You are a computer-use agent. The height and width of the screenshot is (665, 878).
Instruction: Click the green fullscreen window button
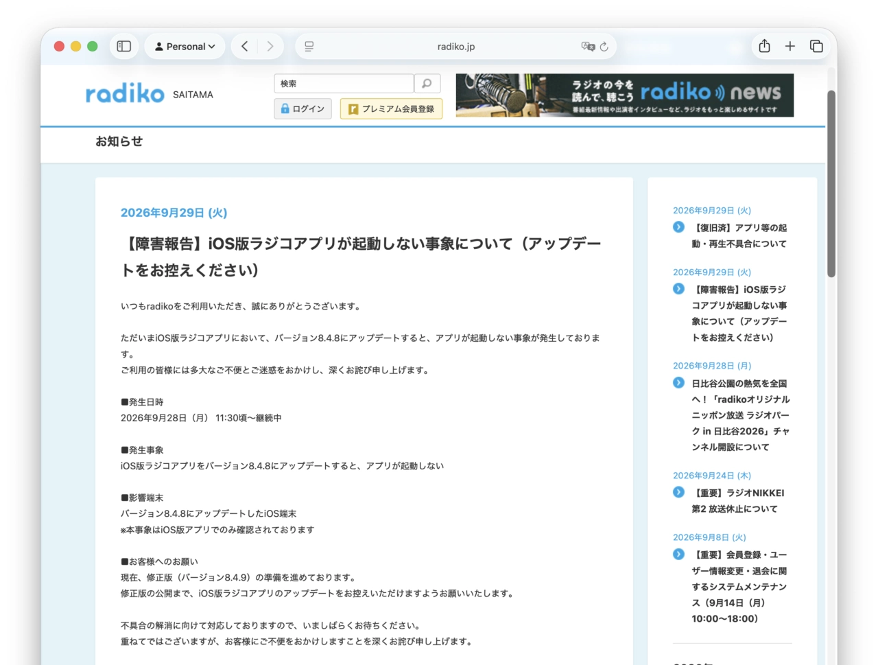click(93, 46)
